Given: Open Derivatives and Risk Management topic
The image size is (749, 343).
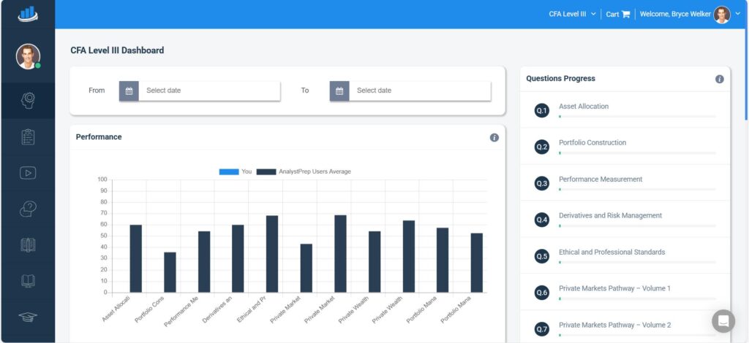Looking at the screenshot, I should pos(611,215).
